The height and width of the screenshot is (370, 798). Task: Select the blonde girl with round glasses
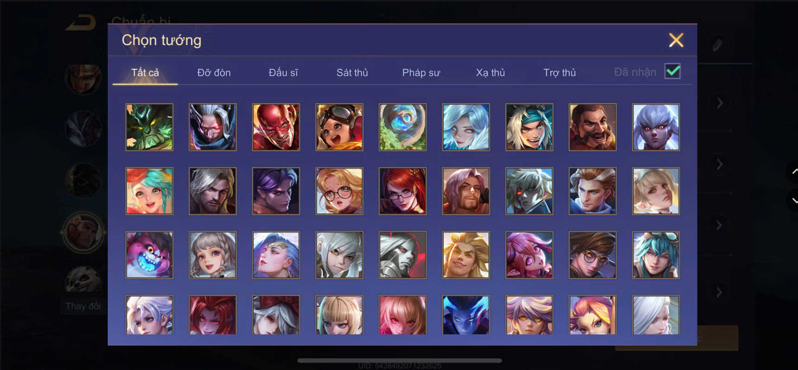click(x=339, y=191)
